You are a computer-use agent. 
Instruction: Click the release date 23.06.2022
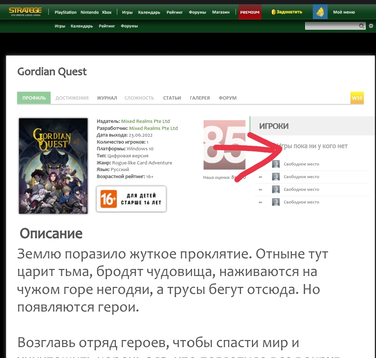pyautogui.click(x=141, y=135)
